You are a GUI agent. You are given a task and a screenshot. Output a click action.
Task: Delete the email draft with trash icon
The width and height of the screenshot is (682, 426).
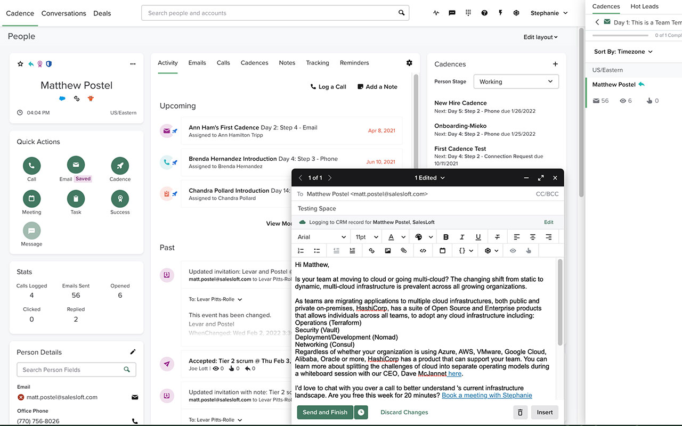[x=521, y=412]
